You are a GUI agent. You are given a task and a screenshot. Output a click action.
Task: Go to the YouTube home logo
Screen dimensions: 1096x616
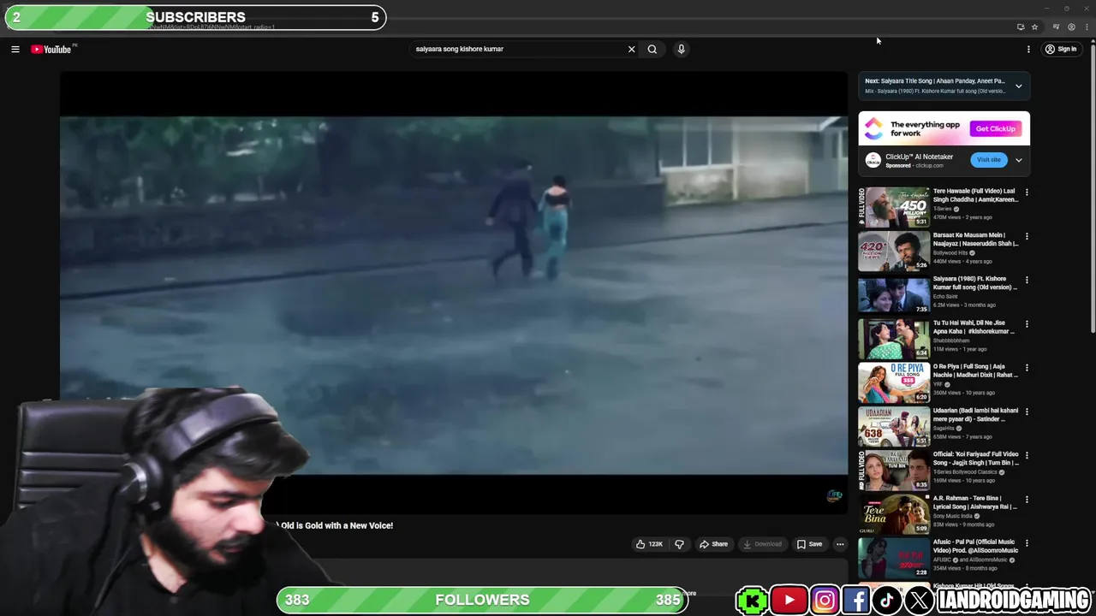[51, 50]
